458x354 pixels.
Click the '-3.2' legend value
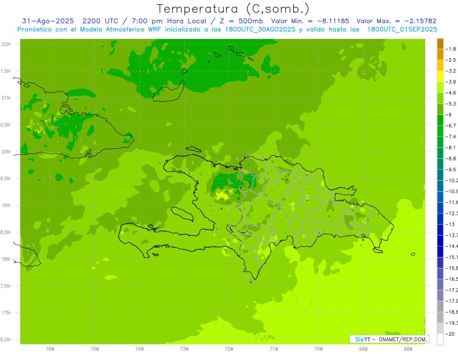(452, 71)
